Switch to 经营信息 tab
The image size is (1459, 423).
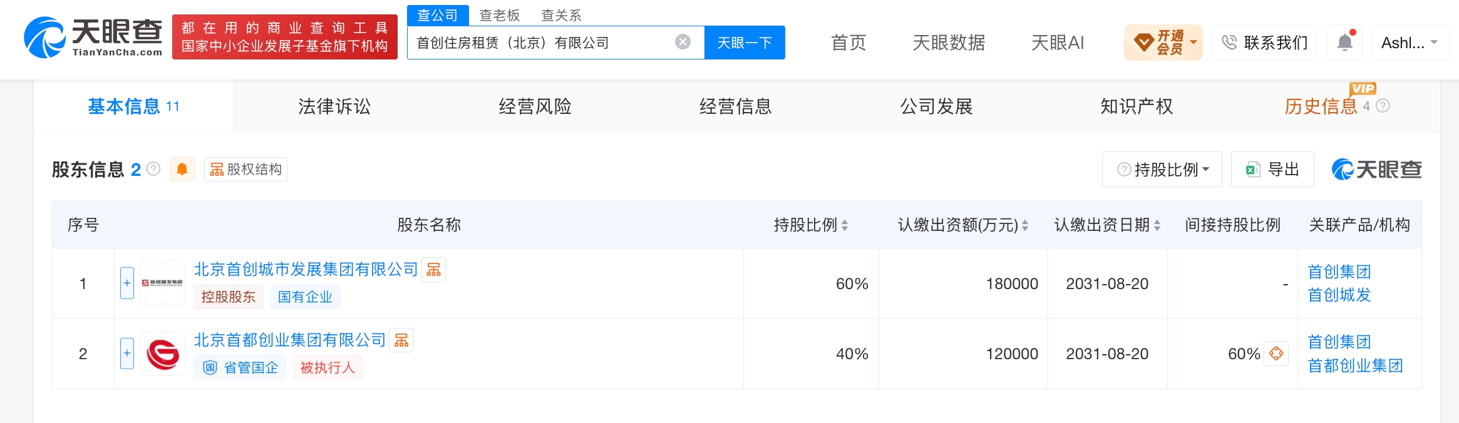735,106
